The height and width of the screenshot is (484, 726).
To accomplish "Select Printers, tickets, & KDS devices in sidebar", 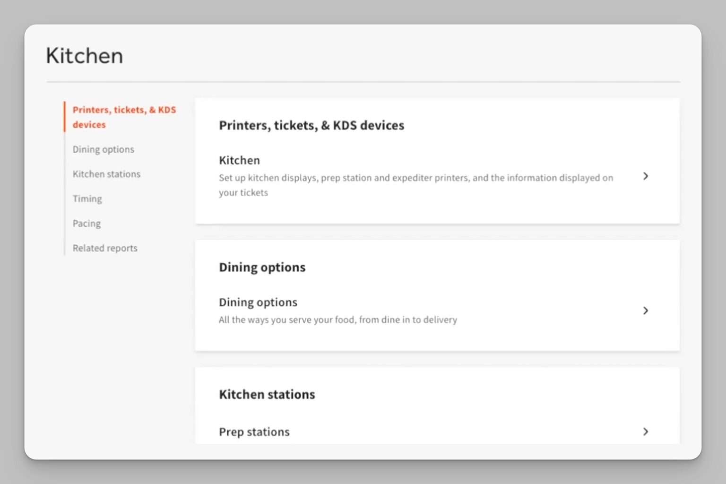I will coord(124,117).
